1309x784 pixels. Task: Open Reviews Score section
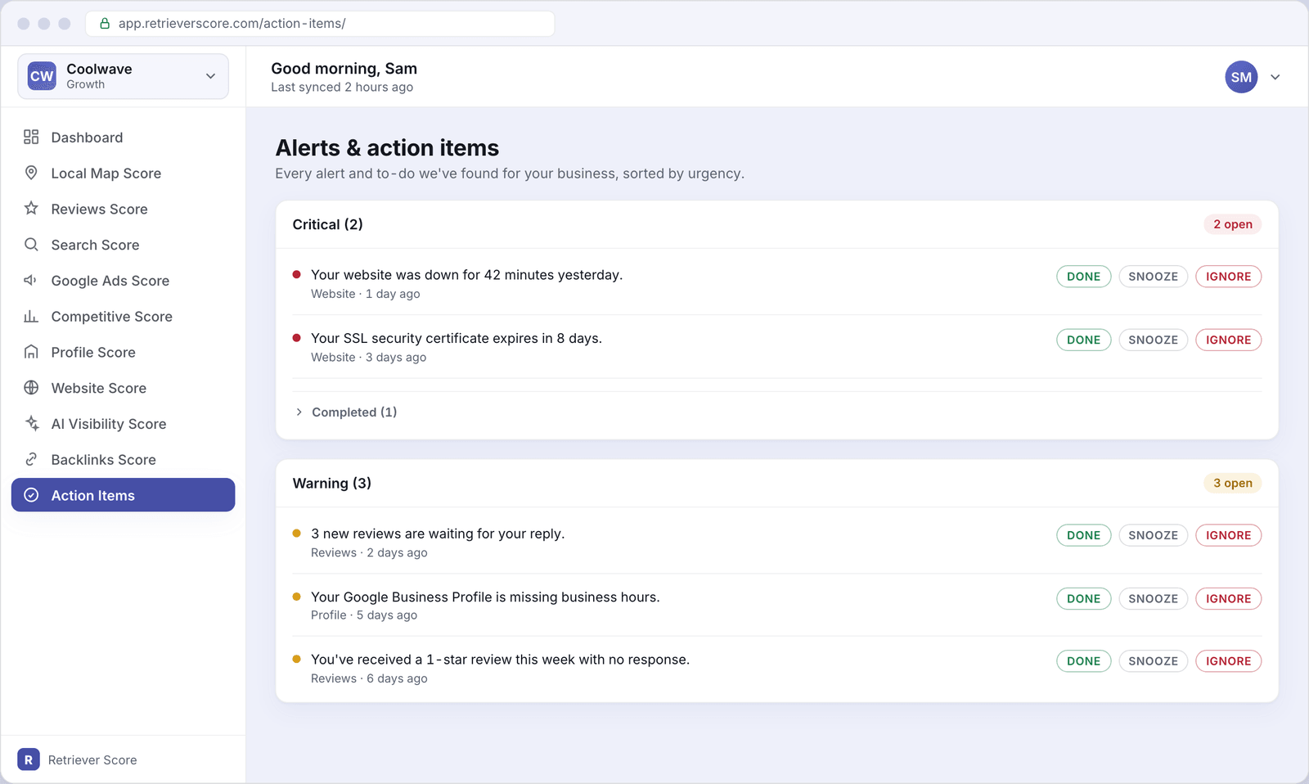coord(123,209)
